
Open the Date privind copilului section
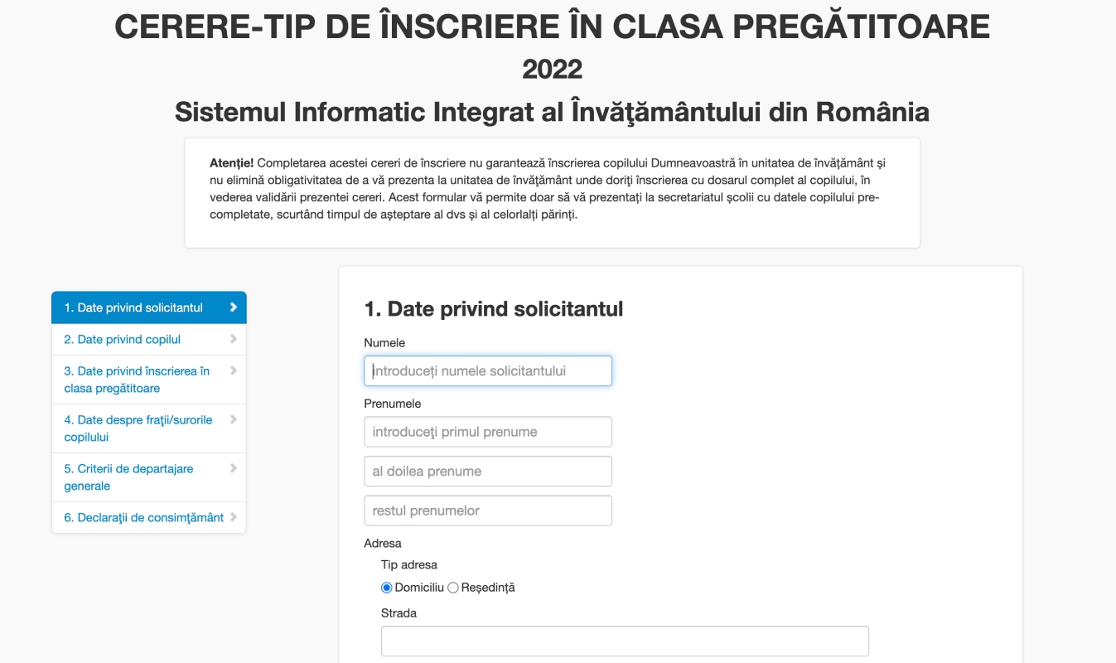point(149,340)
